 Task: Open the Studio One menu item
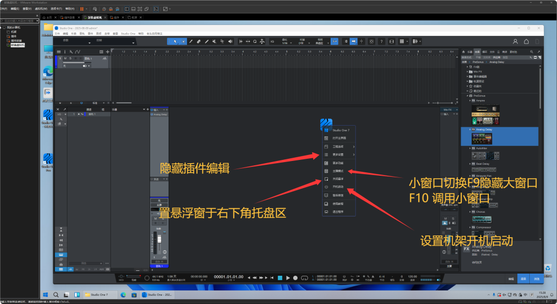(x=128, y=34)
